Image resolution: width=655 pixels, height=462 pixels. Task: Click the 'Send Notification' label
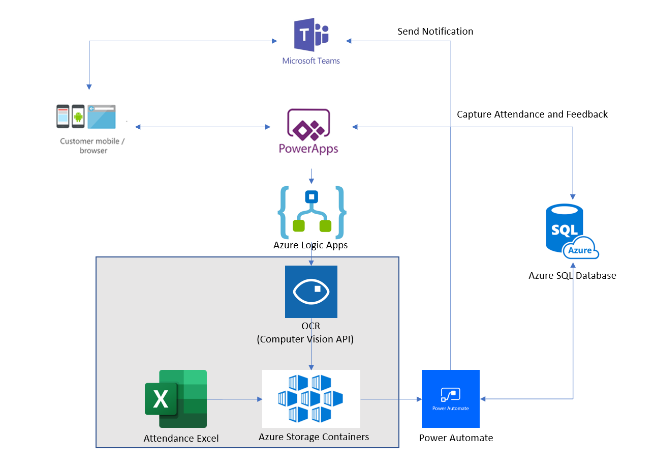tap(435, 32)
